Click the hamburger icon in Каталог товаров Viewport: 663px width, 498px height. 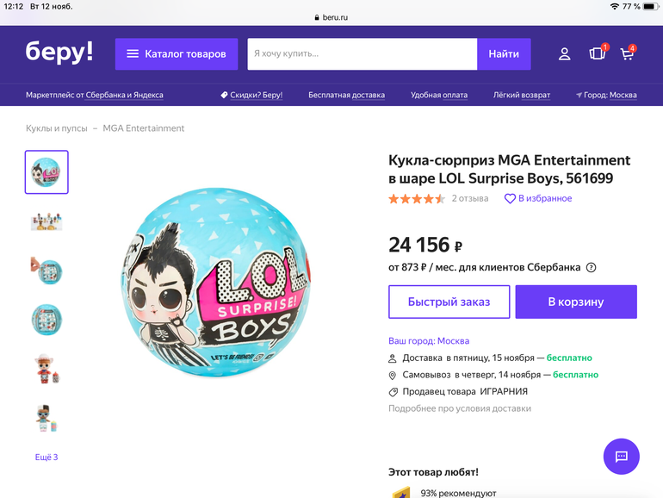coord(133,54)
